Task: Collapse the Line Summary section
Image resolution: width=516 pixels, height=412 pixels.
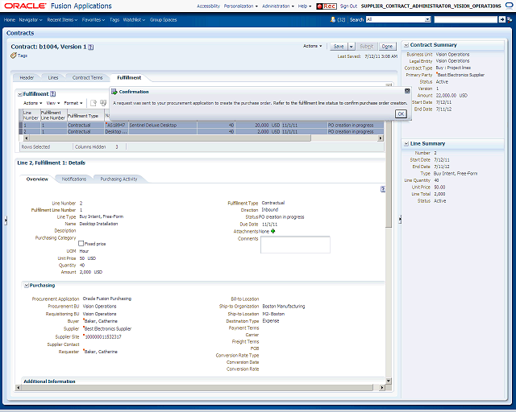Action: [x=406, y=143]
